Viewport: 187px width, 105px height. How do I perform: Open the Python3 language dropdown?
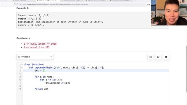pyautogui.click(x=35, y=57)
